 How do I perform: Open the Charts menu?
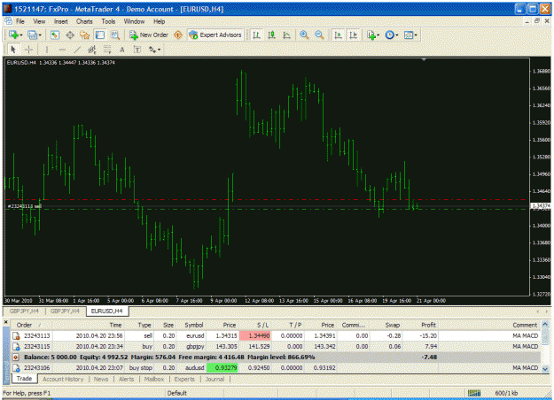pyautogui.click(x=84, y=21)
